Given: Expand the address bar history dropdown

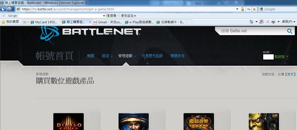Looking at the screenshot, I should tap(237, 9).
